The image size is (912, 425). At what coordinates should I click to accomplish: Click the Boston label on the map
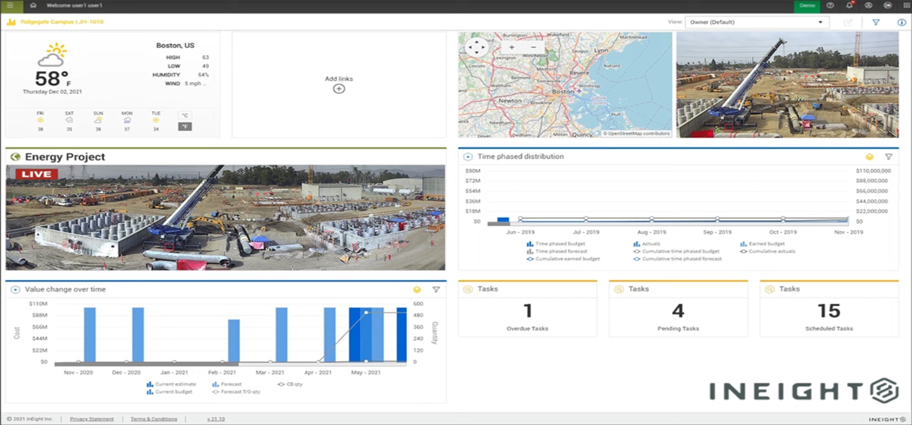point(563,92)
